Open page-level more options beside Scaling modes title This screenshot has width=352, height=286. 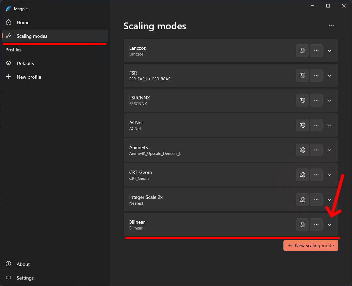(331, 25)
